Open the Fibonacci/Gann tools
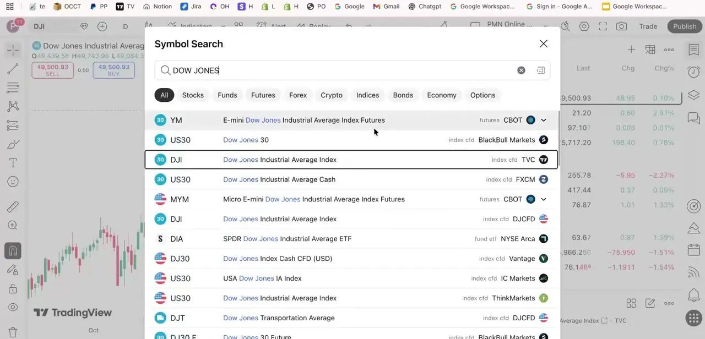Screen dimensions: 705x339 point(13,88)
